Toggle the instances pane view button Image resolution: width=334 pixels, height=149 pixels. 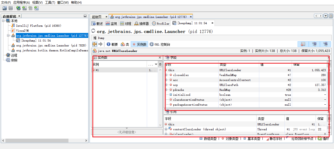click(x=303, y=44)
